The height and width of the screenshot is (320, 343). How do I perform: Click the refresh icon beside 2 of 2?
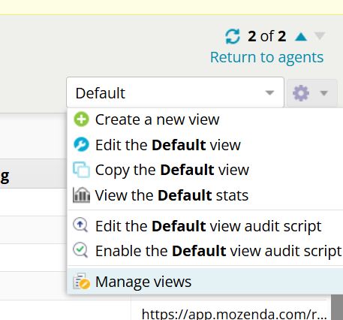(x=233, y=37)
